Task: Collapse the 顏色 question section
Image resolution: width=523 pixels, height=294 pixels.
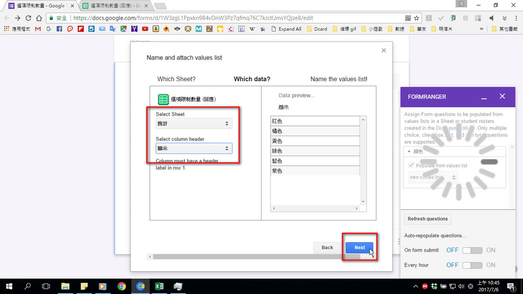Action: click(409, 151)
